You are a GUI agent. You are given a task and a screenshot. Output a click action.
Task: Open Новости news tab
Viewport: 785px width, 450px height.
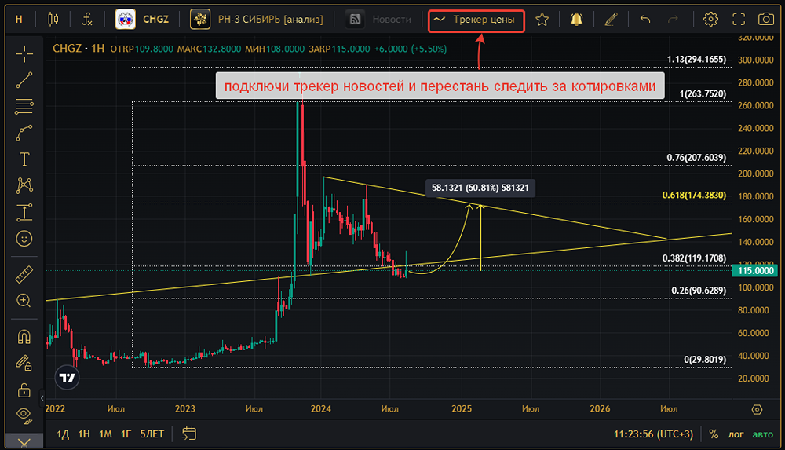pos(379,20)
